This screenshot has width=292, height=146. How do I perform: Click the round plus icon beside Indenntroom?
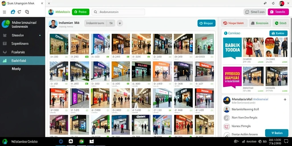[x=120, y=23]
